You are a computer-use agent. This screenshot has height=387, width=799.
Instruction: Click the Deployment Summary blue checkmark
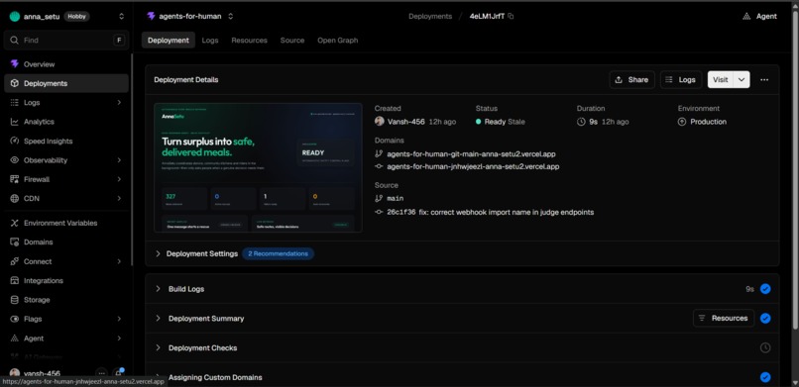pos(765,319)
